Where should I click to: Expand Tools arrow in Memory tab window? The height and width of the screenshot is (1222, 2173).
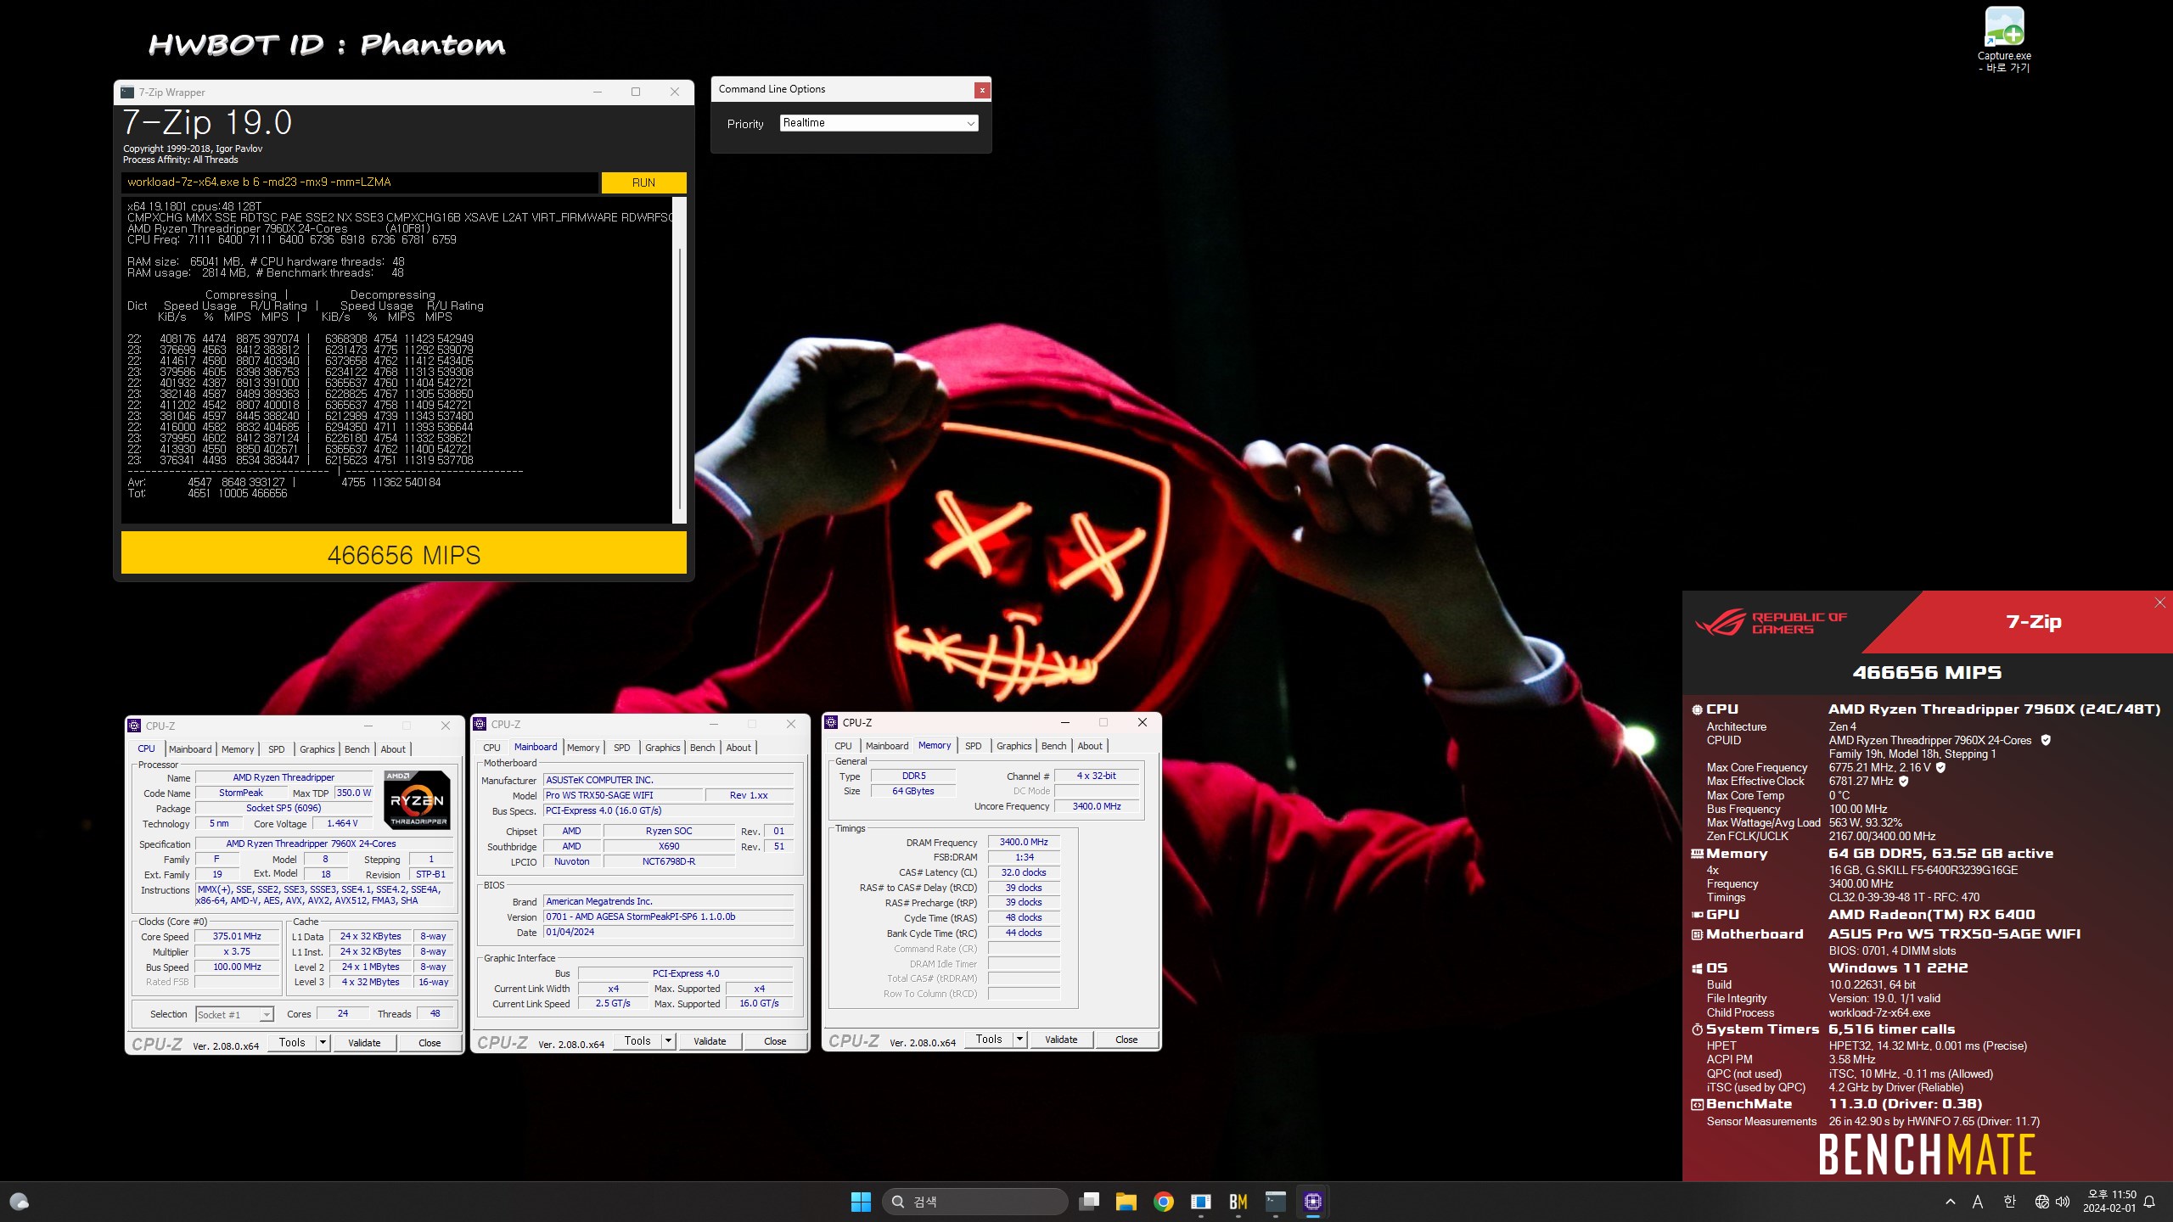pyautogui.click(x=1019, y=1040)
